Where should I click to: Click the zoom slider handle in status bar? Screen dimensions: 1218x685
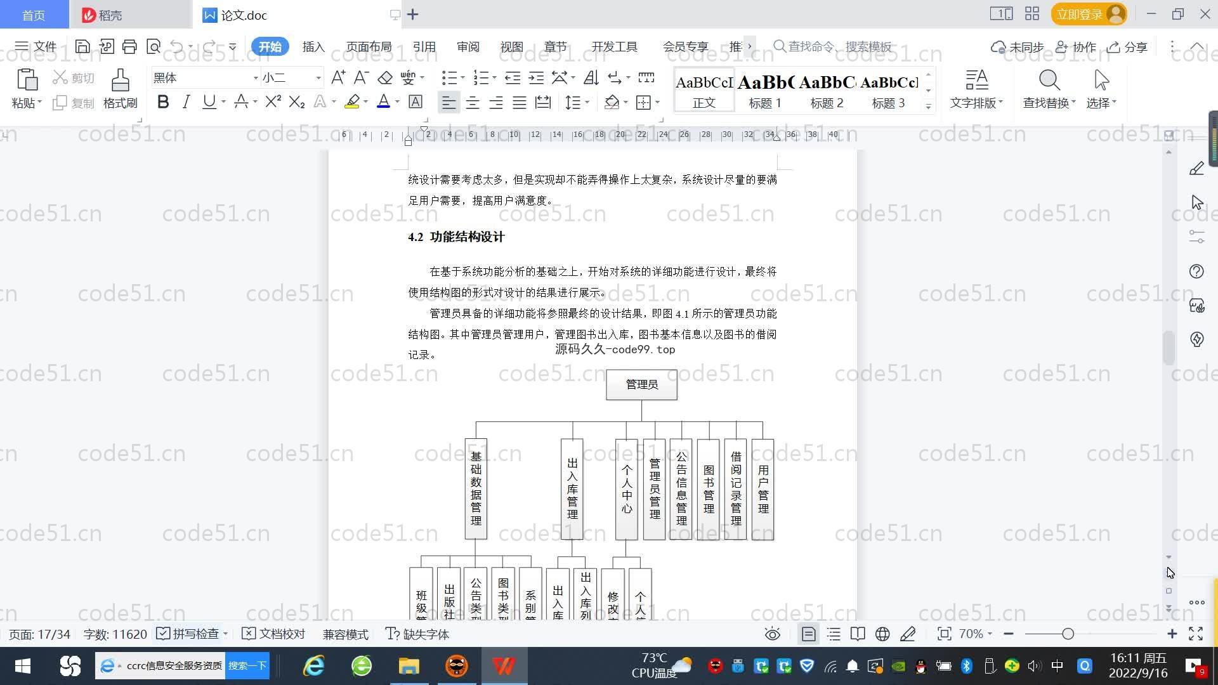[1068, 634]
